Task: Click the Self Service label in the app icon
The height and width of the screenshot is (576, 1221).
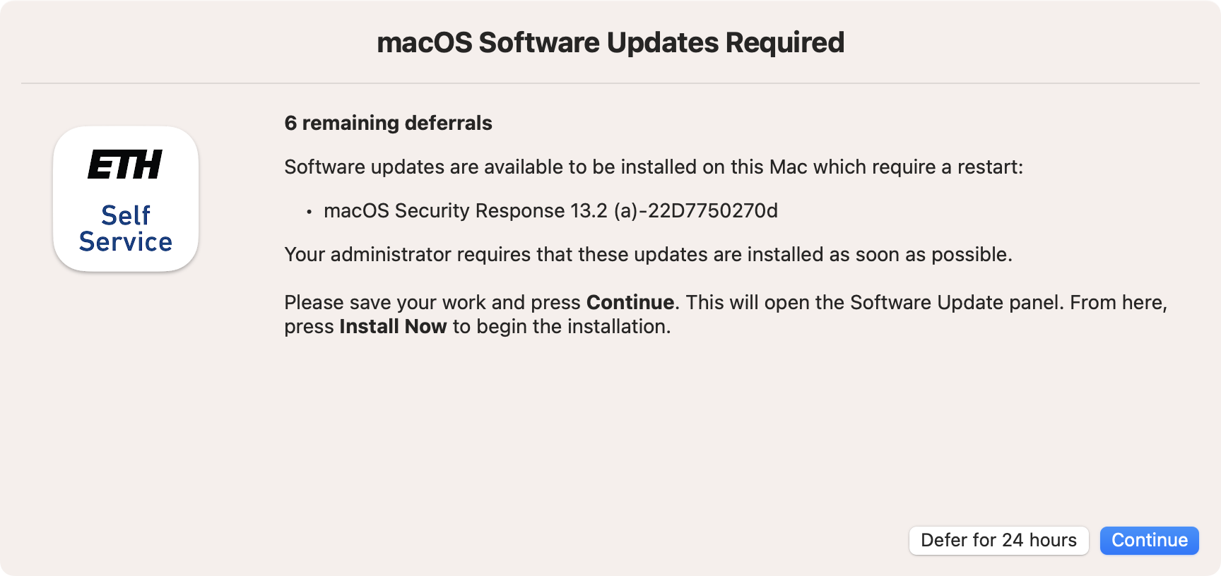Action: pyautogui.click(x=126, y=228)
